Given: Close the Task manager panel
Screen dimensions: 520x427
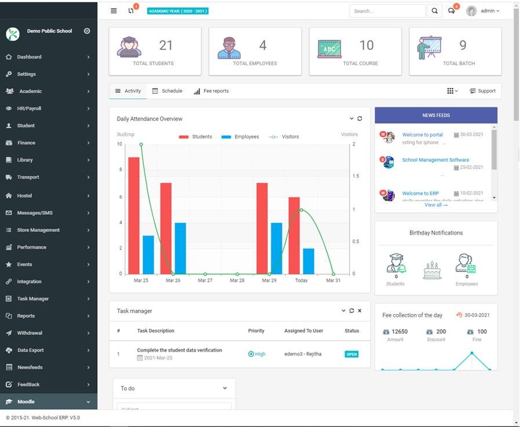Looking at the screenshot, I should [x=359, y=311].
